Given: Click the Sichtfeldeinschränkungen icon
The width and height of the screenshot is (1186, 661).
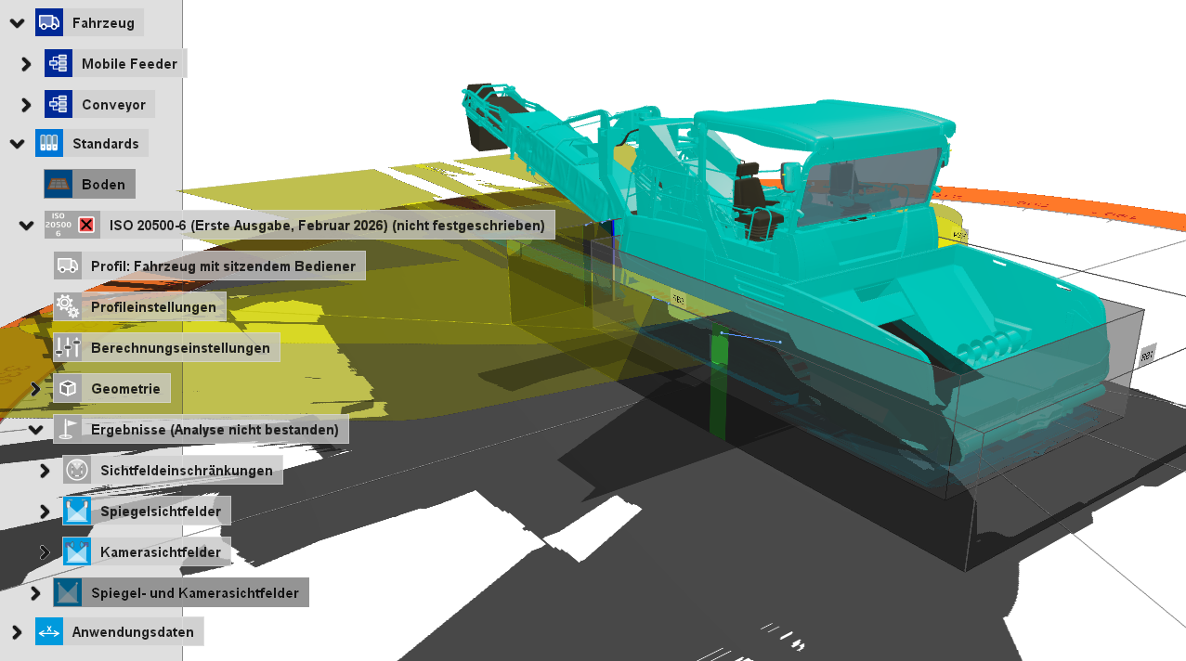Looking at the screenshot, I should (77, 470).
